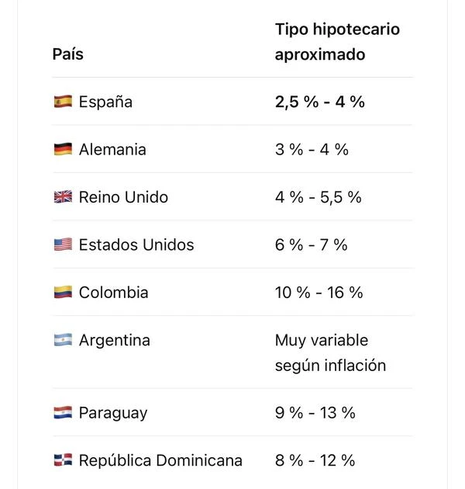Click the Dominican Republic flag icon
This screenshot has height=489, width=465.
coord(63,460)
